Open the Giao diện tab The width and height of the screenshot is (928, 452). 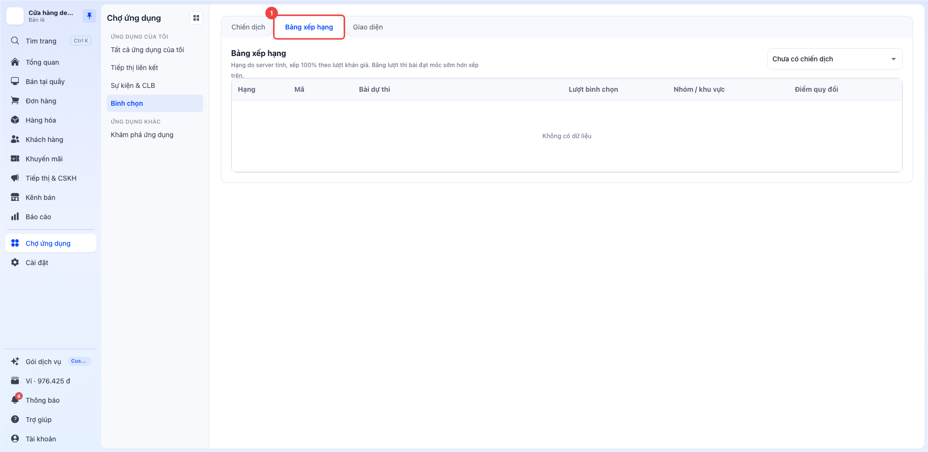[368, 27]
